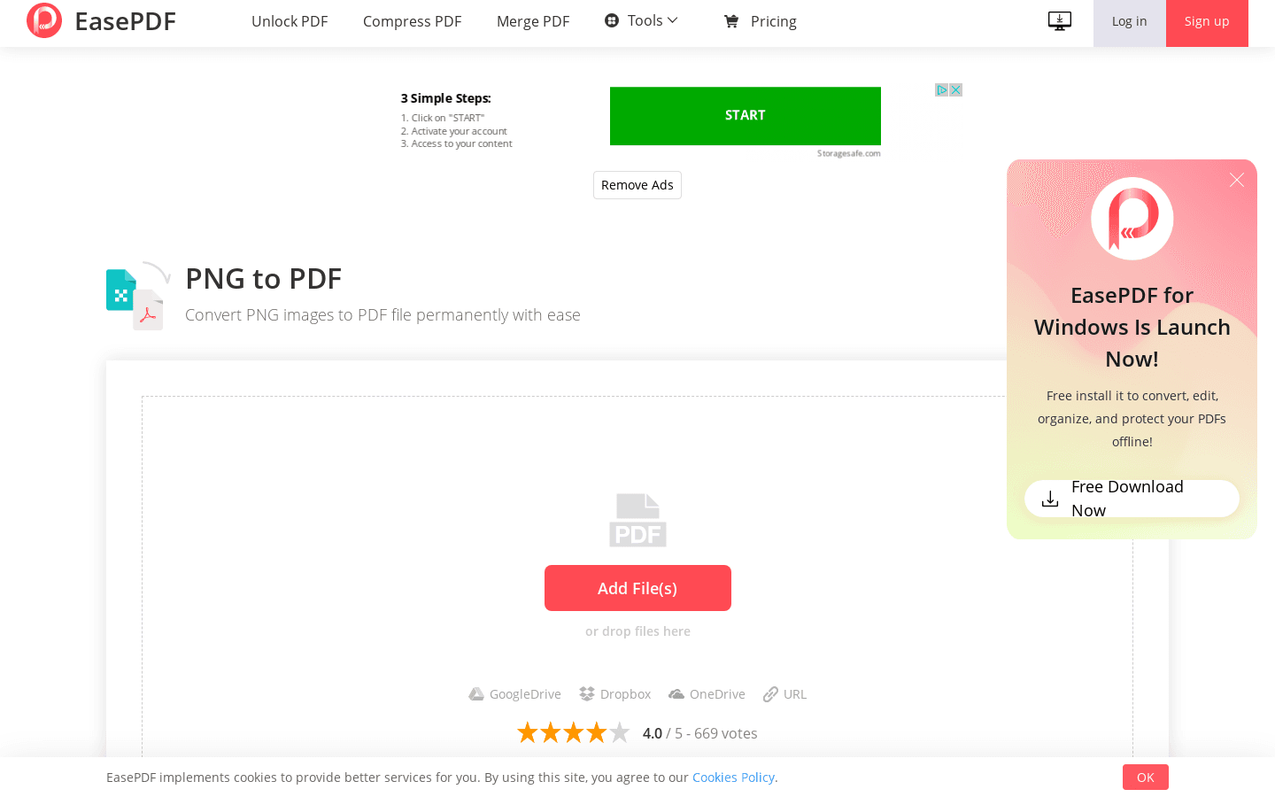Switch to the Unlock PDF page
Image resolution: width=1275 pixels, height=797 pixels.
[x=290, y=20]
